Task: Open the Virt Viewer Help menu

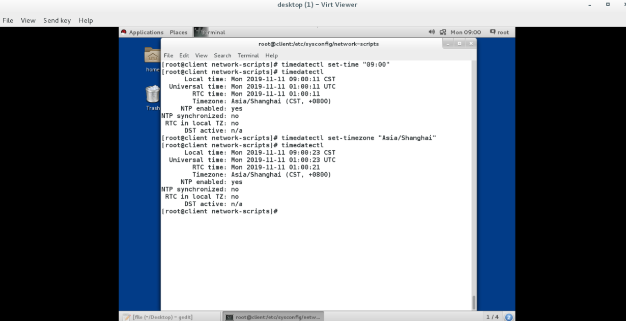Action: pos(86,20)
